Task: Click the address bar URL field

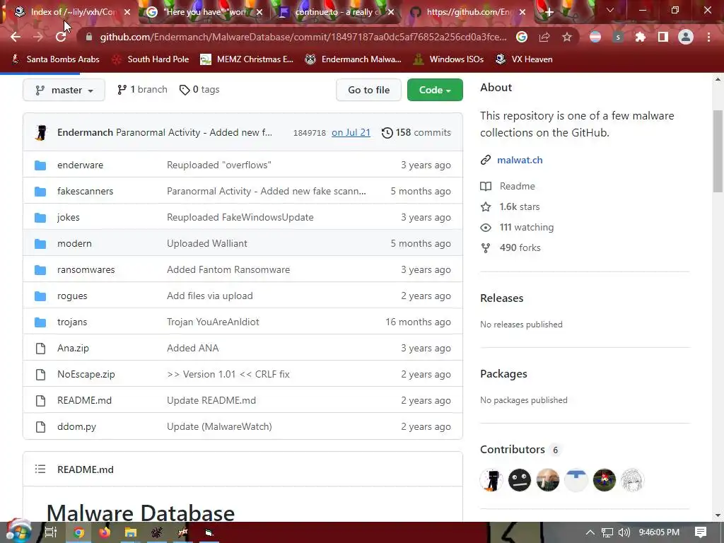Action: [303, 37]
